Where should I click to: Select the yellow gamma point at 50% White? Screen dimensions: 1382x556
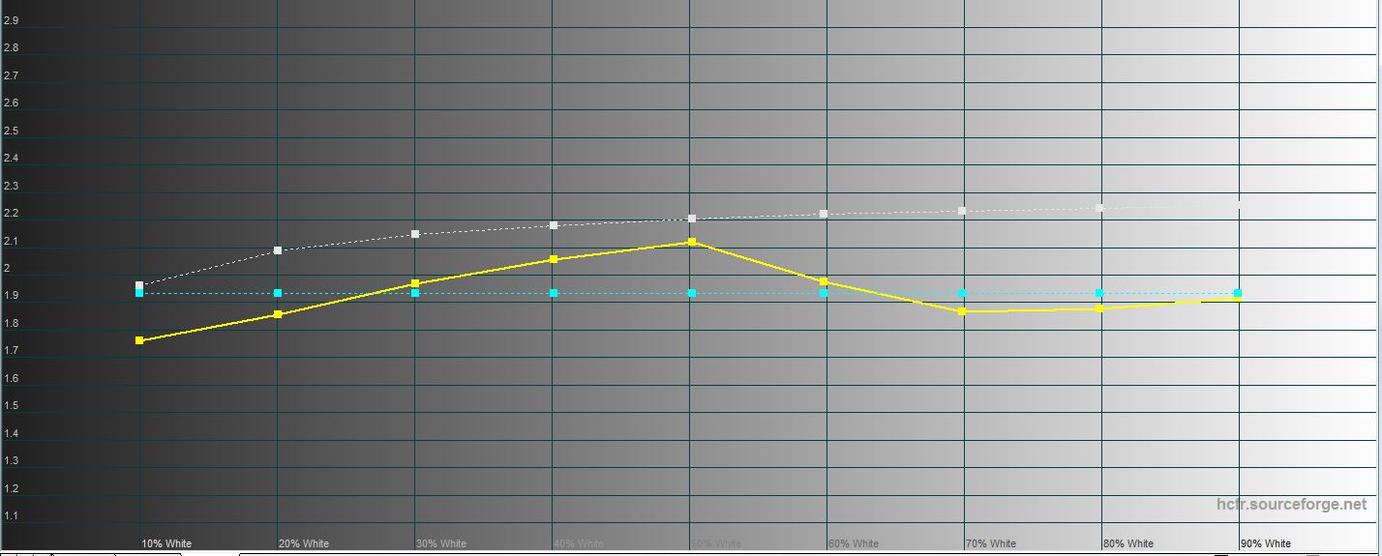[691, 242]
